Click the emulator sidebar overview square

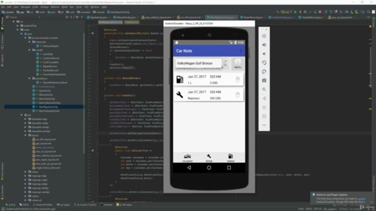click(264, 116)
